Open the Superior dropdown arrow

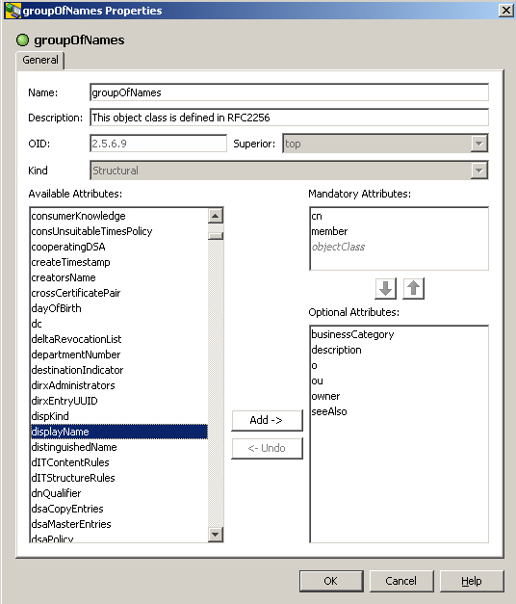[x=479, y=144]
